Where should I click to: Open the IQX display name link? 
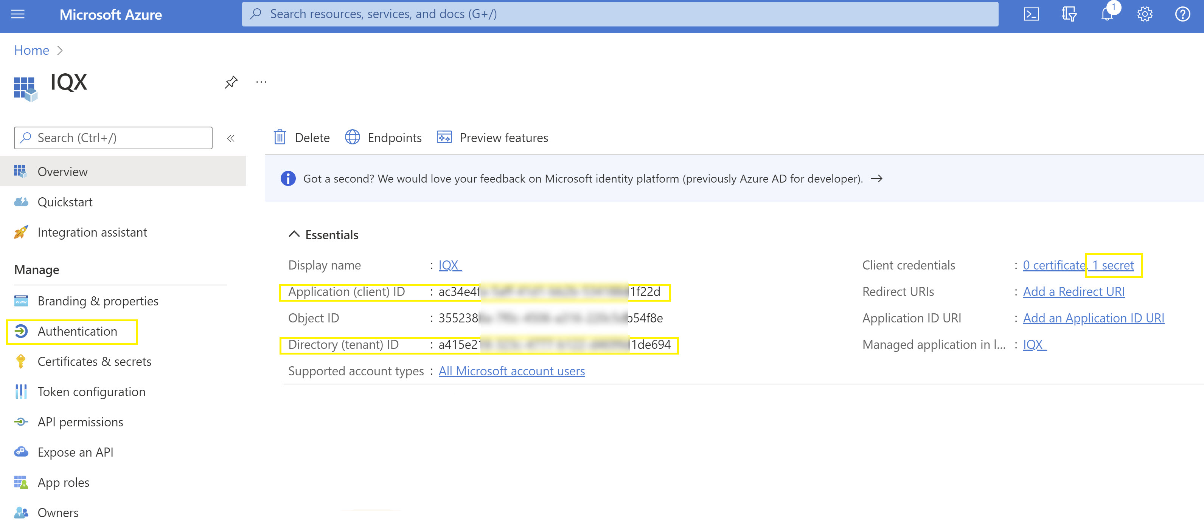point(450,265)
